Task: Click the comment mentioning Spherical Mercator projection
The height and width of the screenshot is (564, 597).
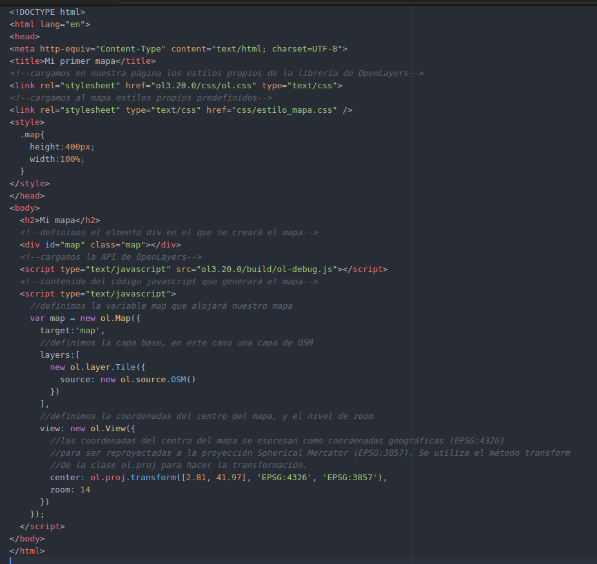Action: pos(310,453)
